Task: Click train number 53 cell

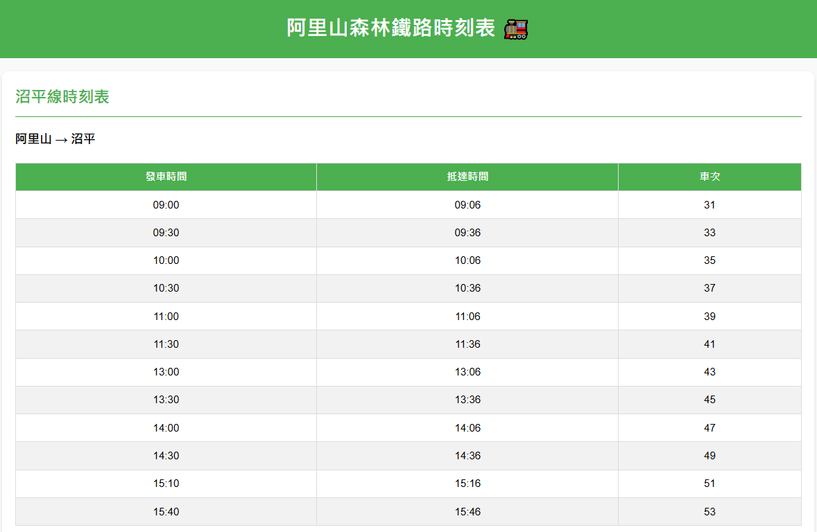Action: [709, 512]
